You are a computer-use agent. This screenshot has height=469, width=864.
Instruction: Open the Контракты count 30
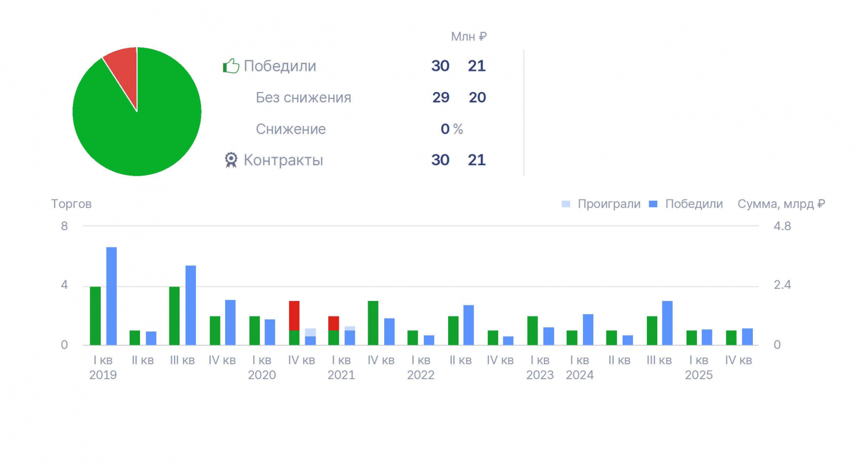click(440, 160)
